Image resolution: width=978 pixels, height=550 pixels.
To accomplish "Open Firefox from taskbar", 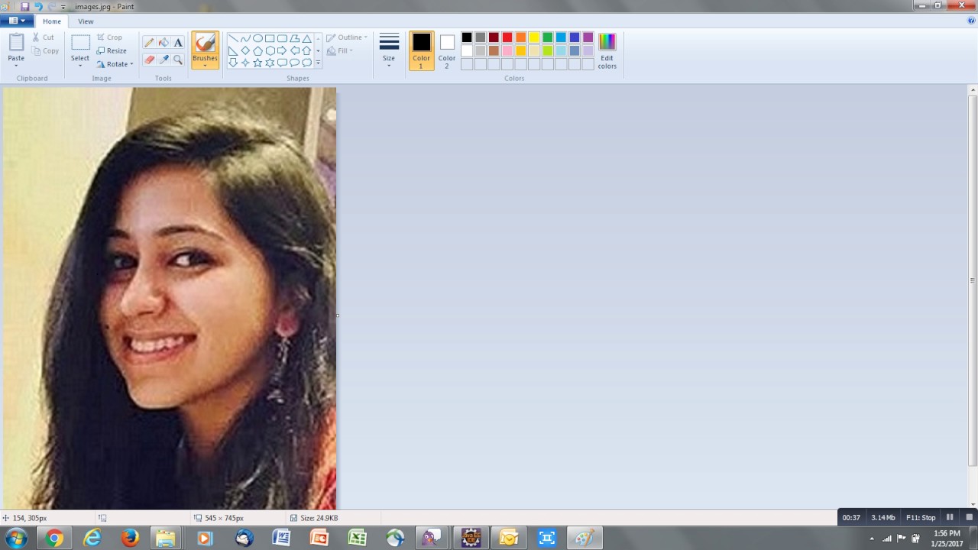I will point(130,538).
